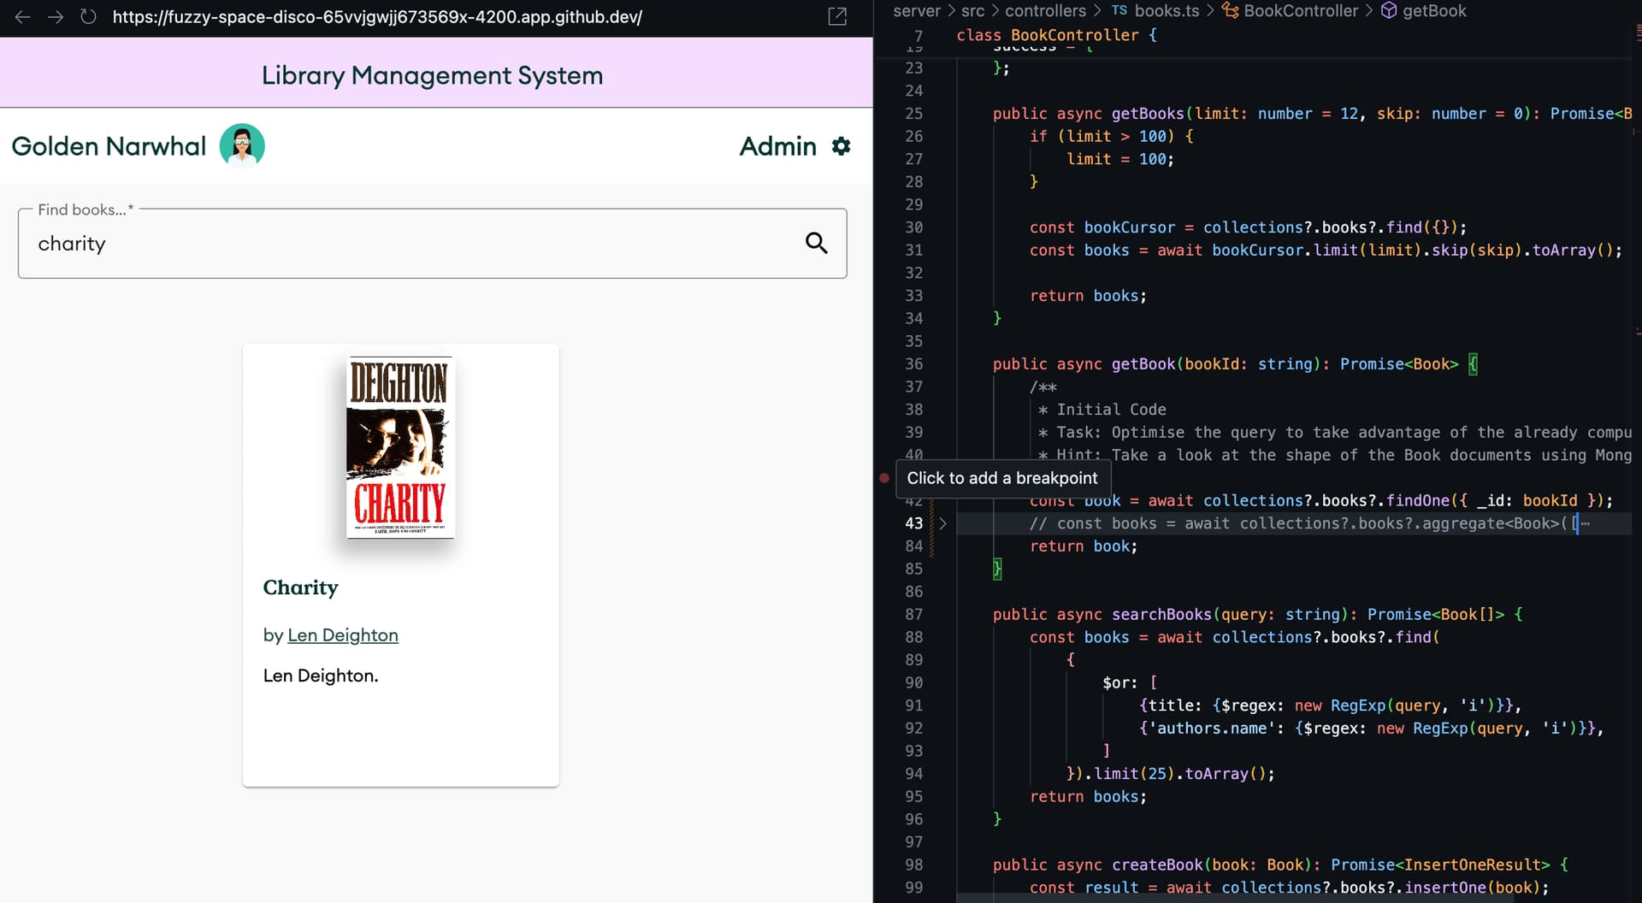The width and height of the screenshot is (1642, 903).
Task: Click the Charity book title
Action: tap(300, 587)
